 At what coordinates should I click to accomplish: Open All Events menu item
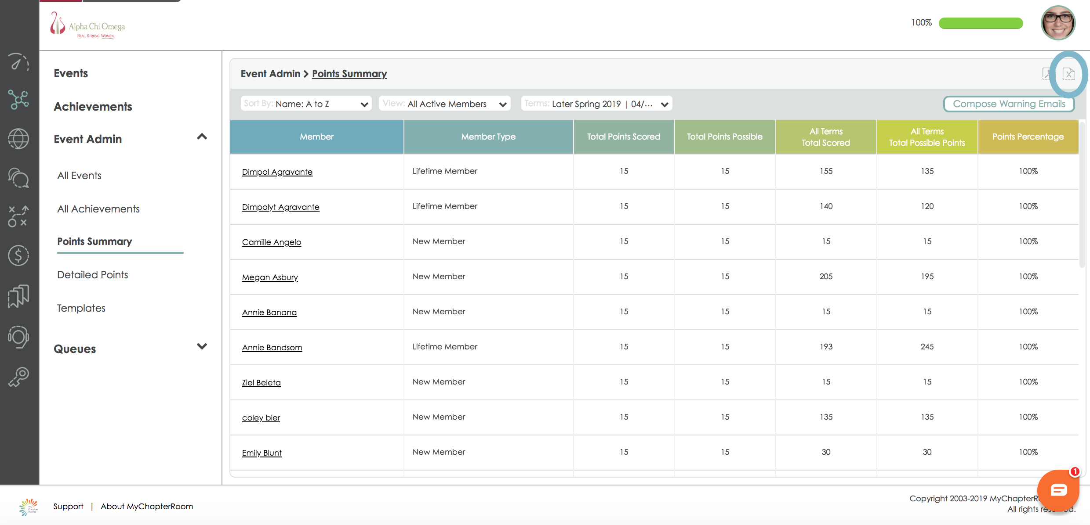tap(79, 176)
